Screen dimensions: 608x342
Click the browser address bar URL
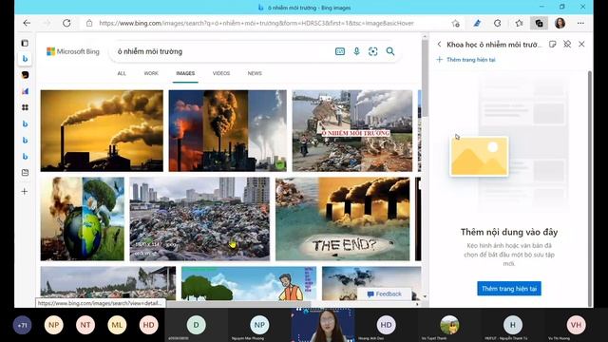(x=256, y=23)
